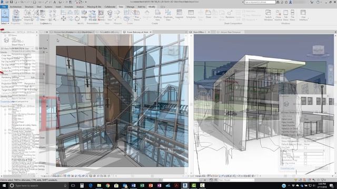Select the Modify tool in the ribbon
Viewport: 337px width, 189px height.
pyautogui.click(x=5, y=15)
